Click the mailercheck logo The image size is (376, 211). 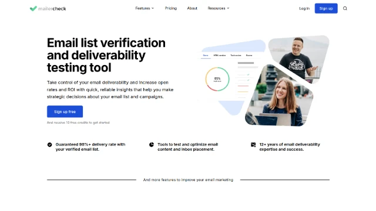click(x=48, y=9)
